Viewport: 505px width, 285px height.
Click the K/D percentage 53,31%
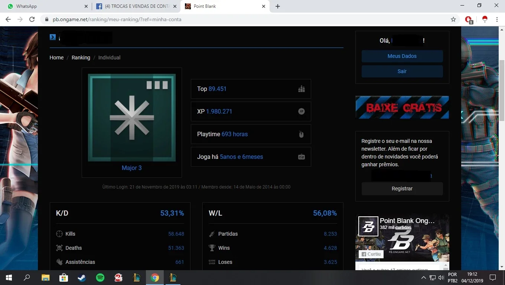pos(172,213)
